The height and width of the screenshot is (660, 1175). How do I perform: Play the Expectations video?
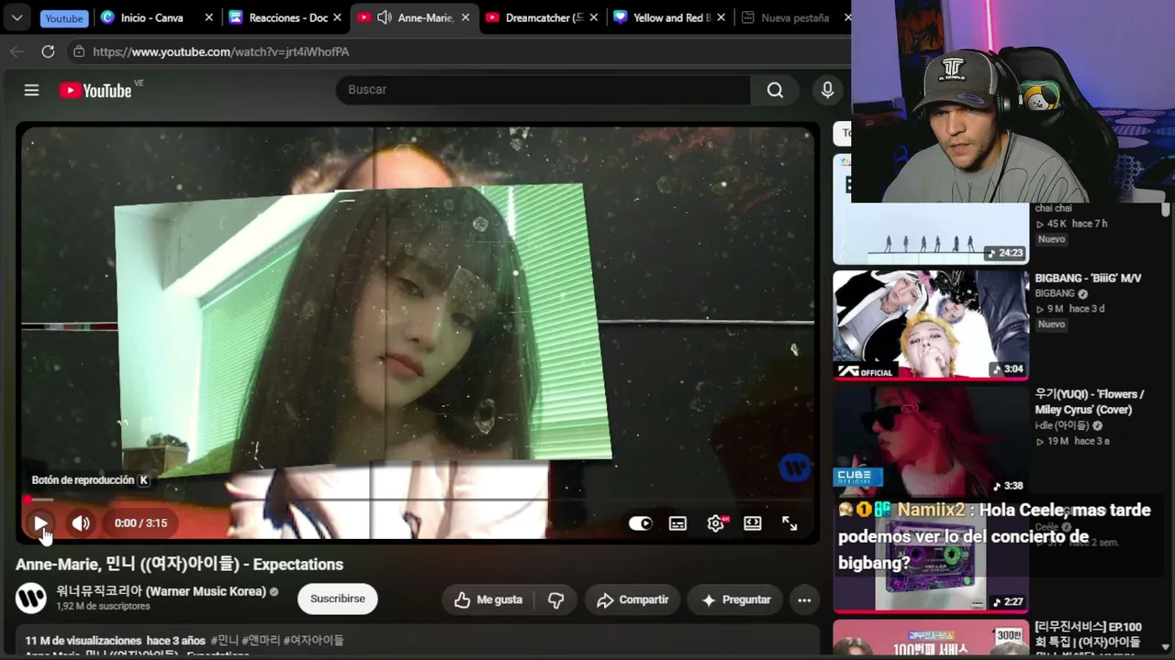click(x=40, y=523)
